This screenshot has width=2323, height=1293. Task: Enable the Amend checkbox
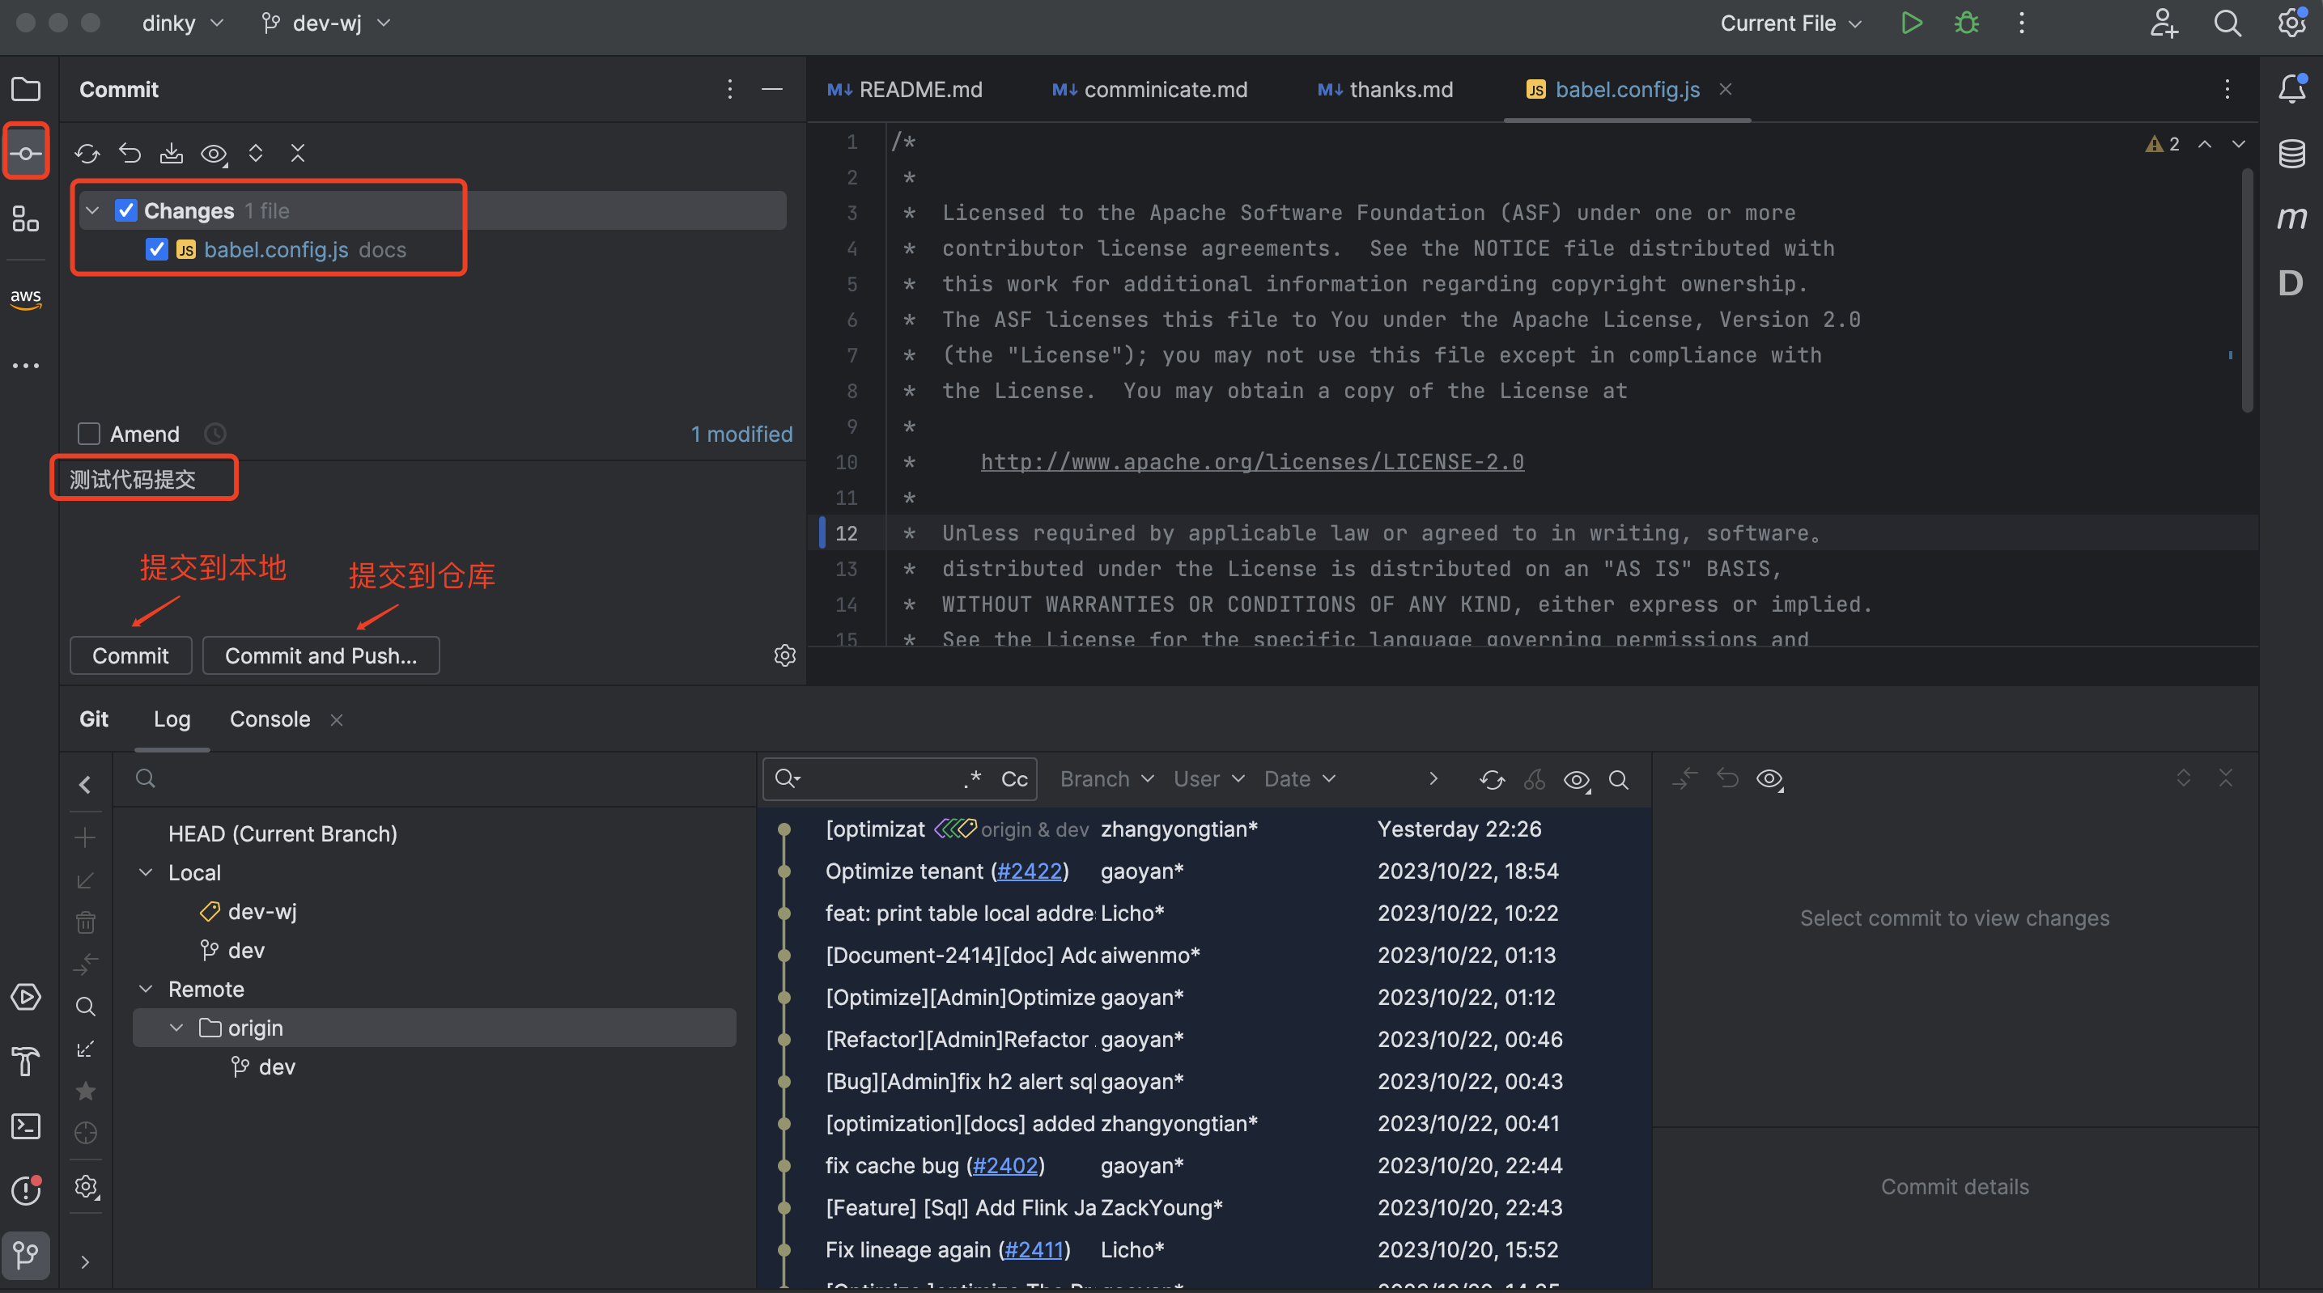pos(89,434)
